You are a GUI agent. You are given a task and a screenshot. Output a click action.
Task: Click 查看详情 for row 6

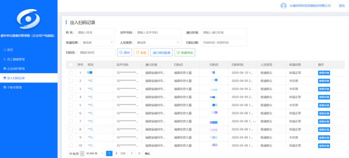324,113
